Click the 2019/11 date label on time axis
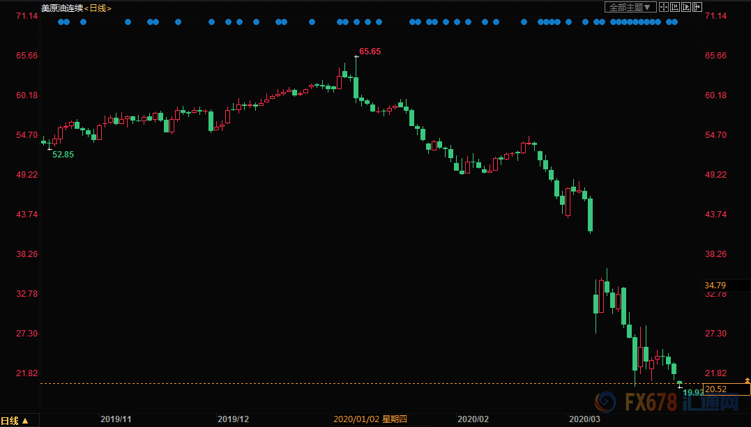 coord(116,419)
